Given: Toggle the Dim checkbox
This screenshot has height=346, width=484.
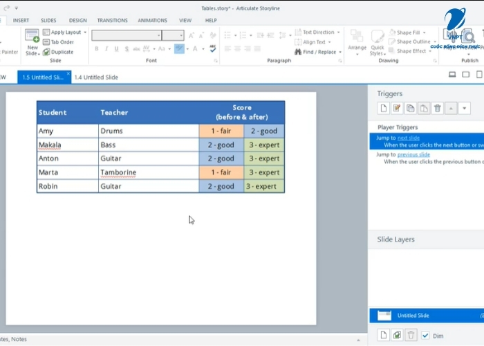Looking at the screenshot, I should [426, 336].
